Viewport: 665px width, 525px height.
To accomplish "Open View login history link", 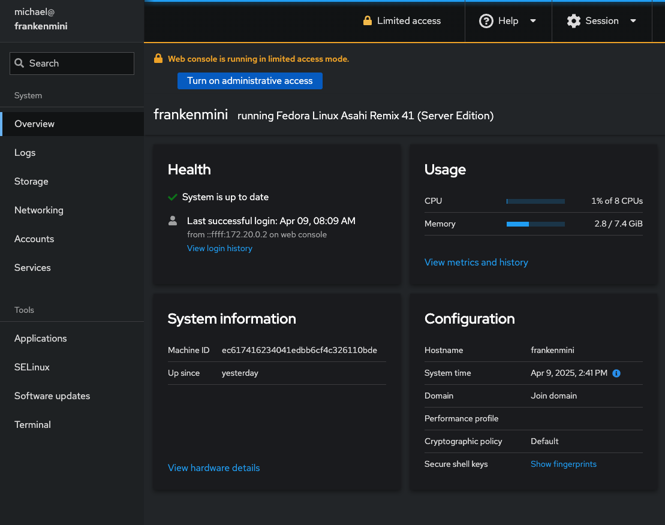I will (219, 249).
